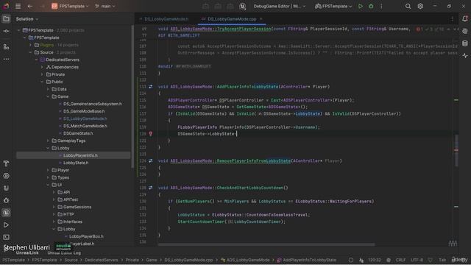Open DS_GameInstanceSubsystem.h in the tree

coord(93,104)
